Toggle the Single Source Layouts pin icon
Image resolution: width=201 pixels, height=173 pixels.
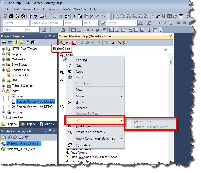coord(50,131)
